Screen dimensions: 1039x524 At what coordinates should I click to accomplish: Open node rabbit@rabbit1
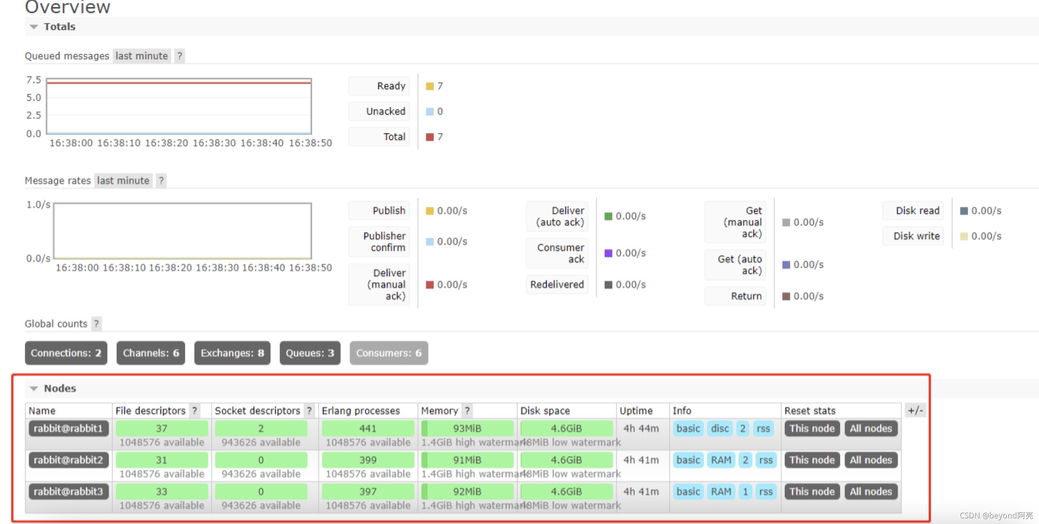68,429
